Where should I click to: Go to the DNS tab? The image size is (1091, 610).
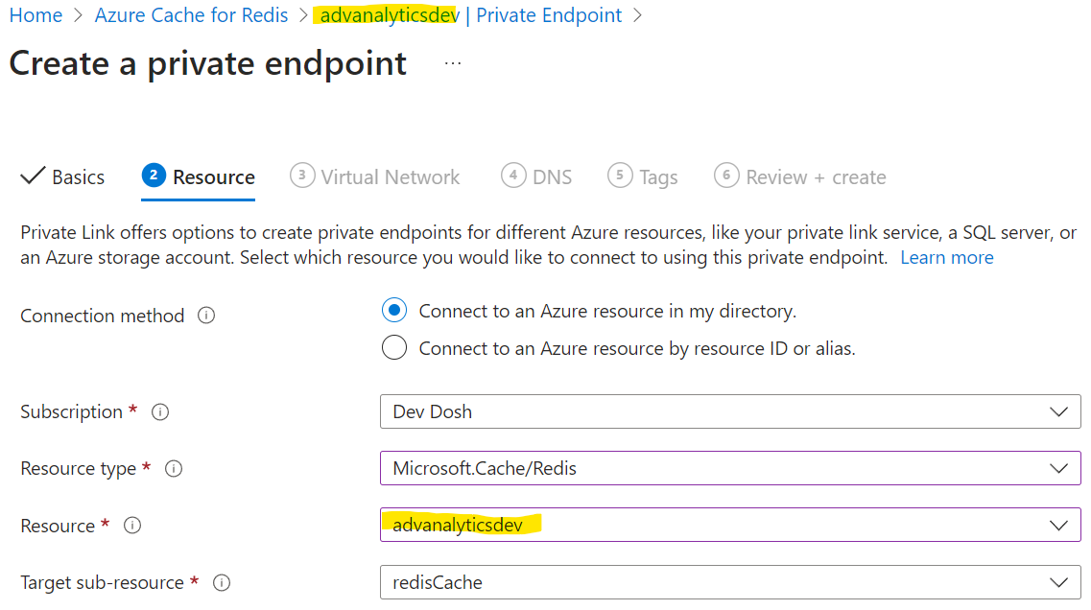tap(536, 177)
